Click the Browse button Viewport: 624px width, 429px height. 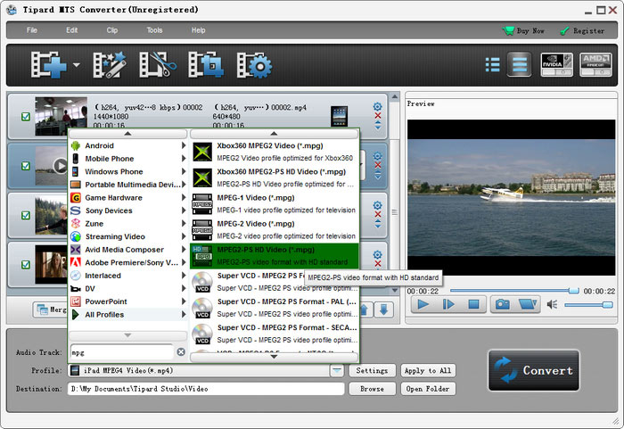click(372, 389)
